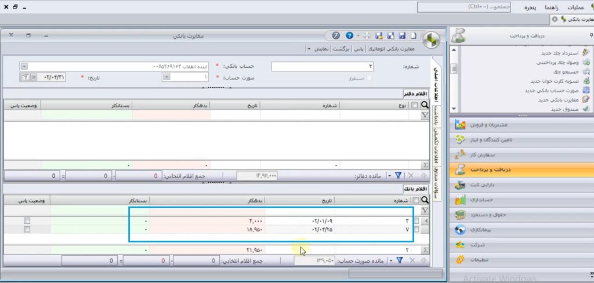
Task: Toggle وضعیت پاس checkbox for the ۱۸,۹۵۰ row
Action: click(27, 229)
